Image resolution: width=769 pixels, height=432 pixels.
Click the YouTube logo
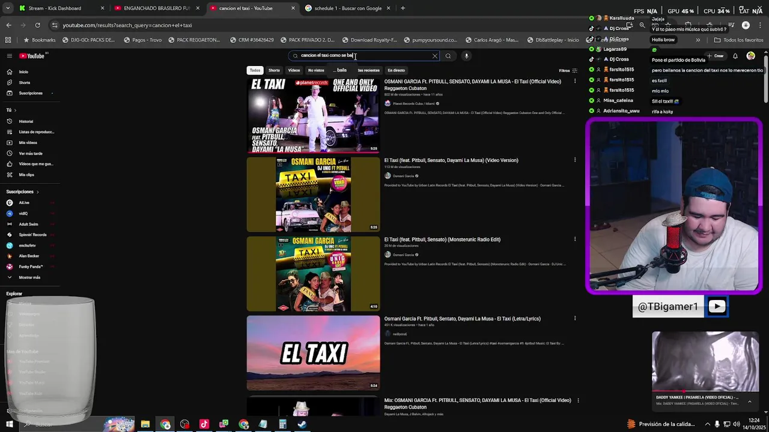pyautogui.click(x=32, y=56)
